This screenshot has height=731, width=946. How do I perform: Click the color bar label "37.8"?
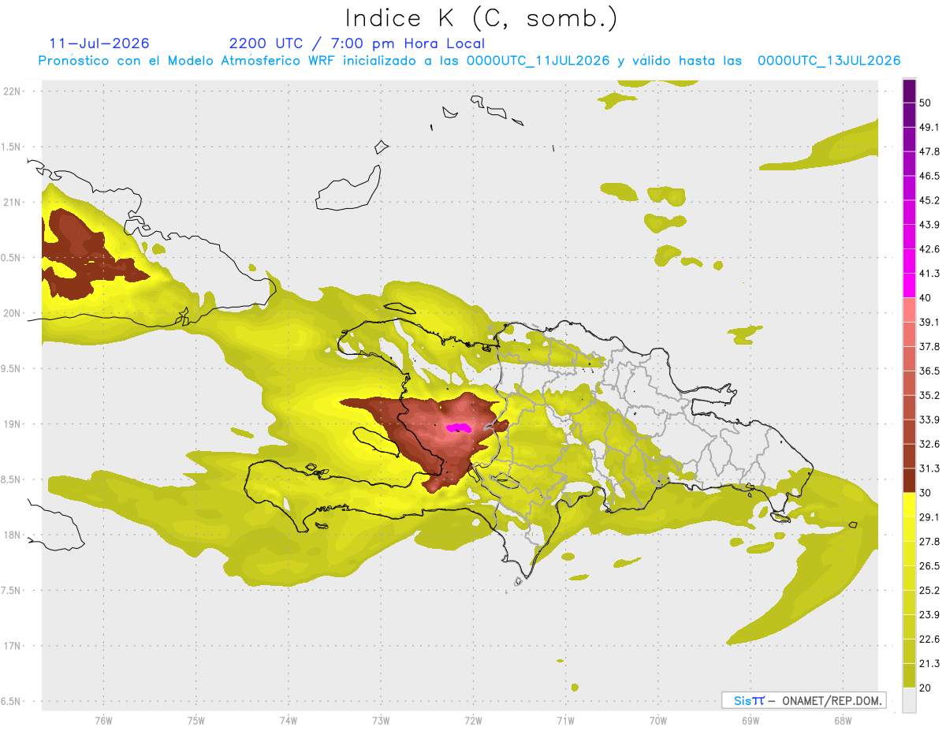point(929,346)
